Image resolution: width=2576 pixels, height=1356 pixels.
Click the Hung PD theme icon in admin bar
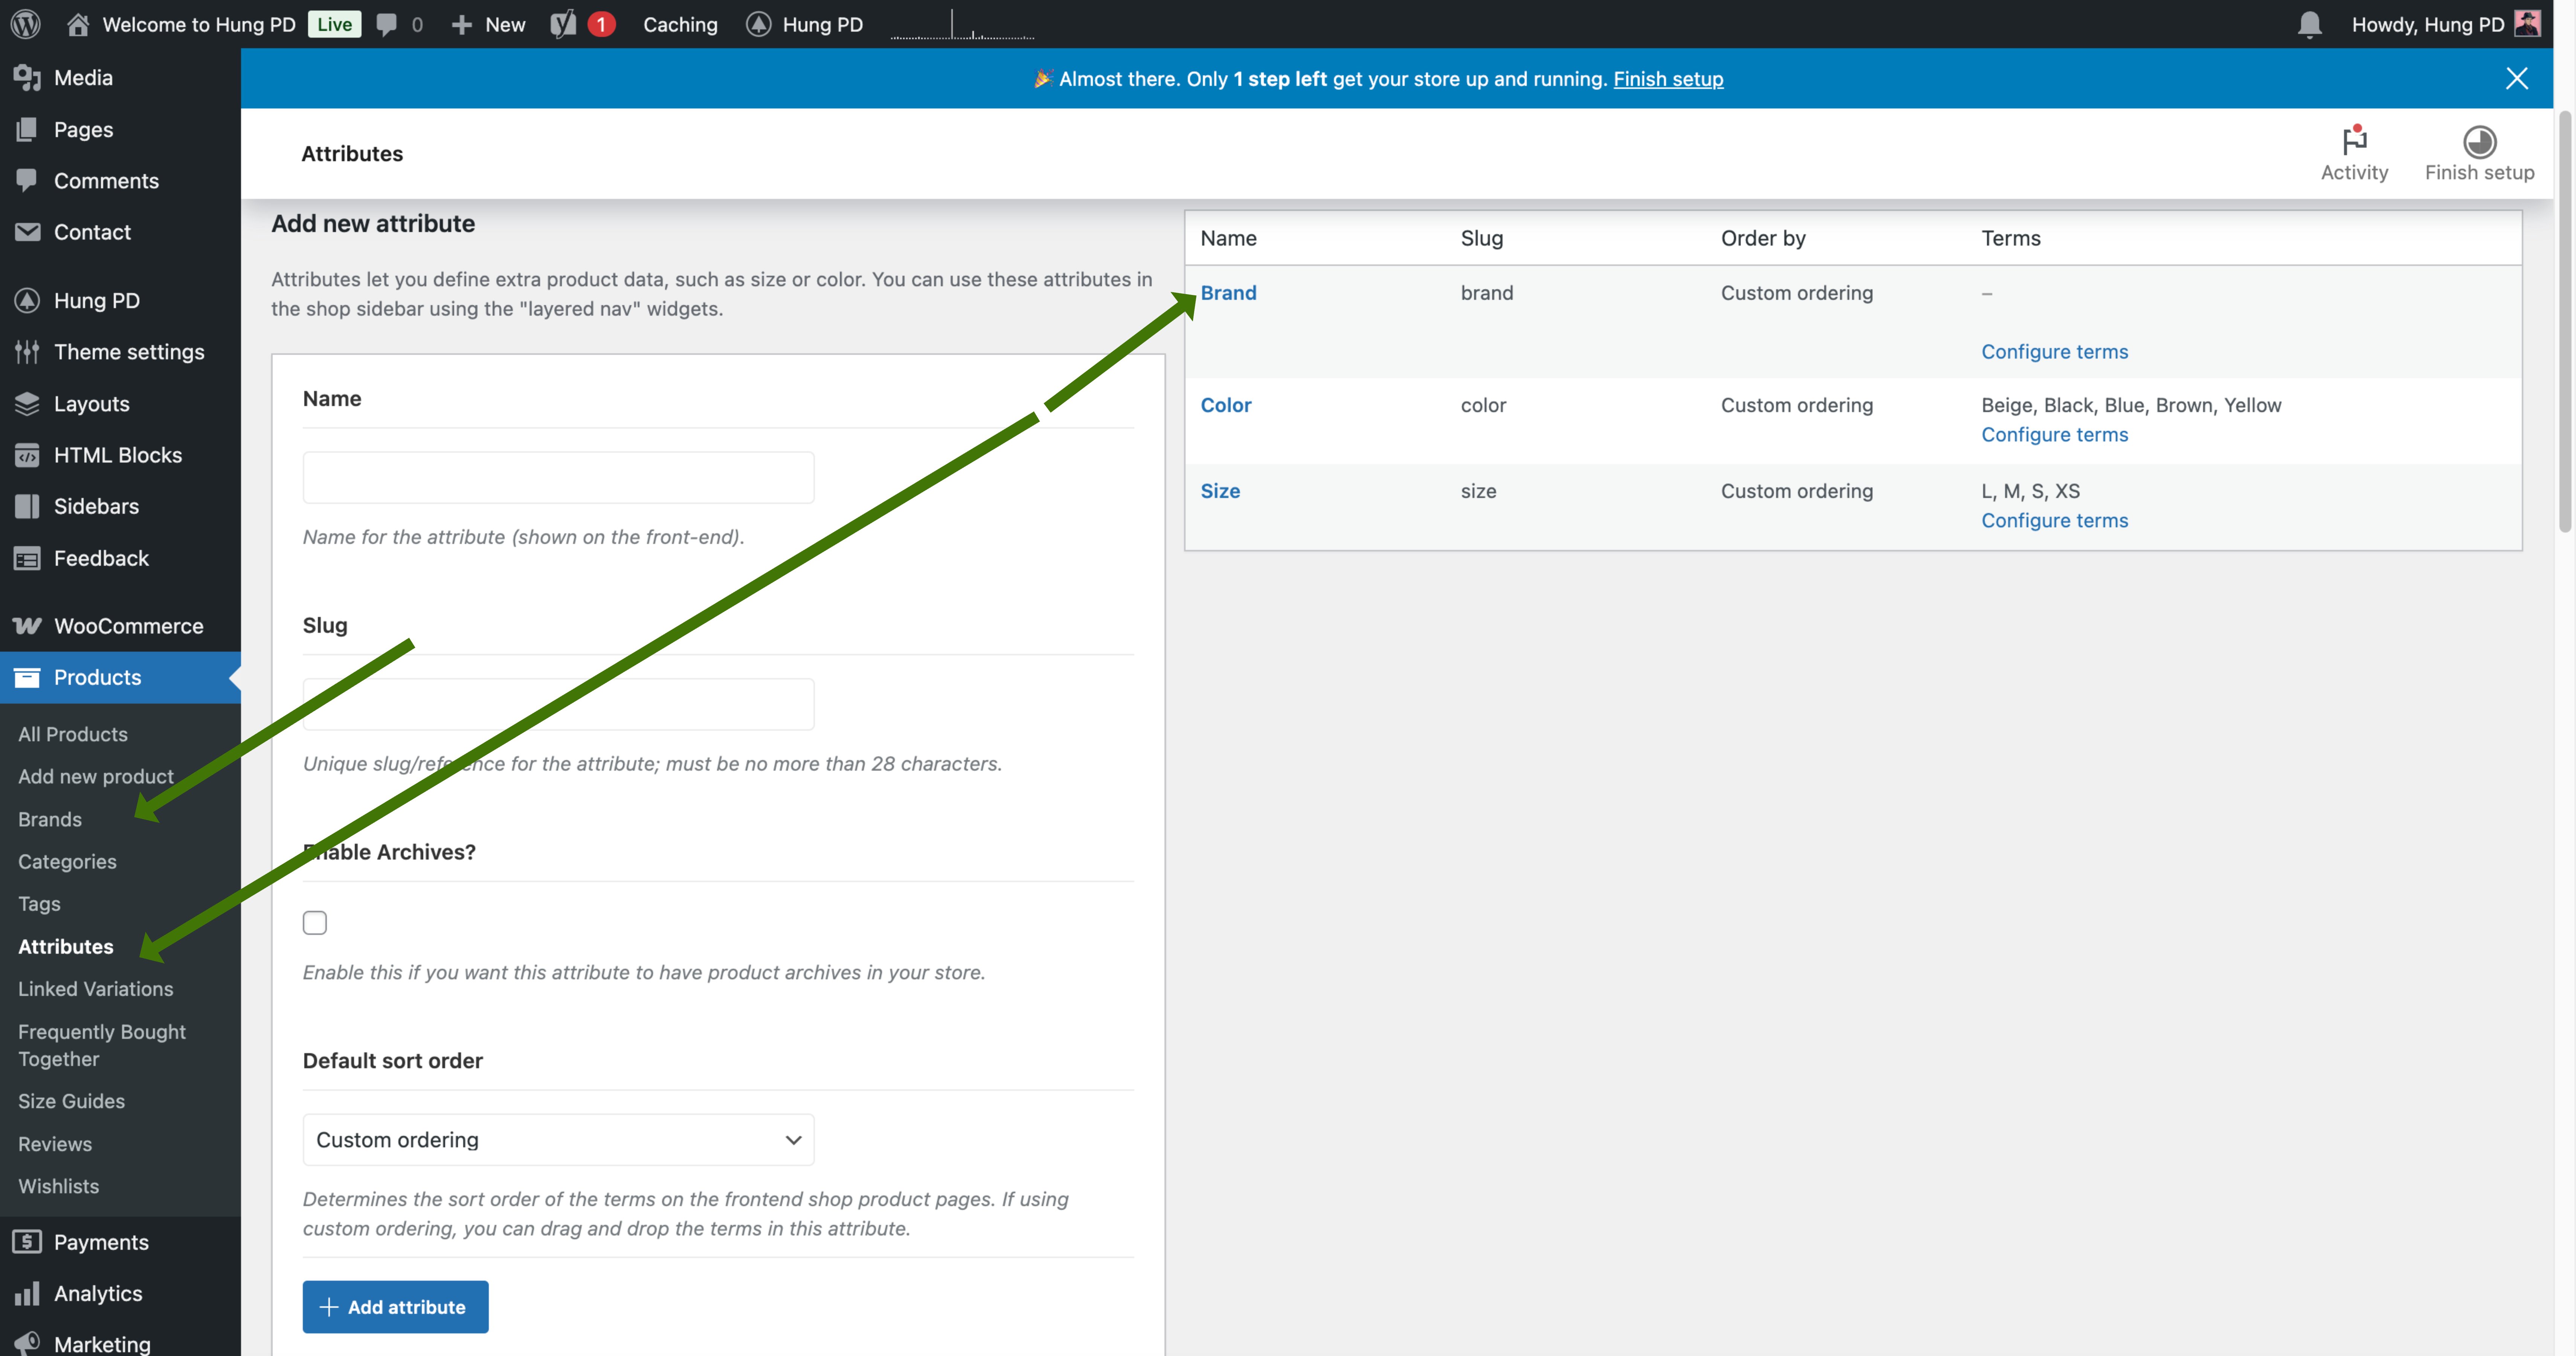tap(759, 24)
